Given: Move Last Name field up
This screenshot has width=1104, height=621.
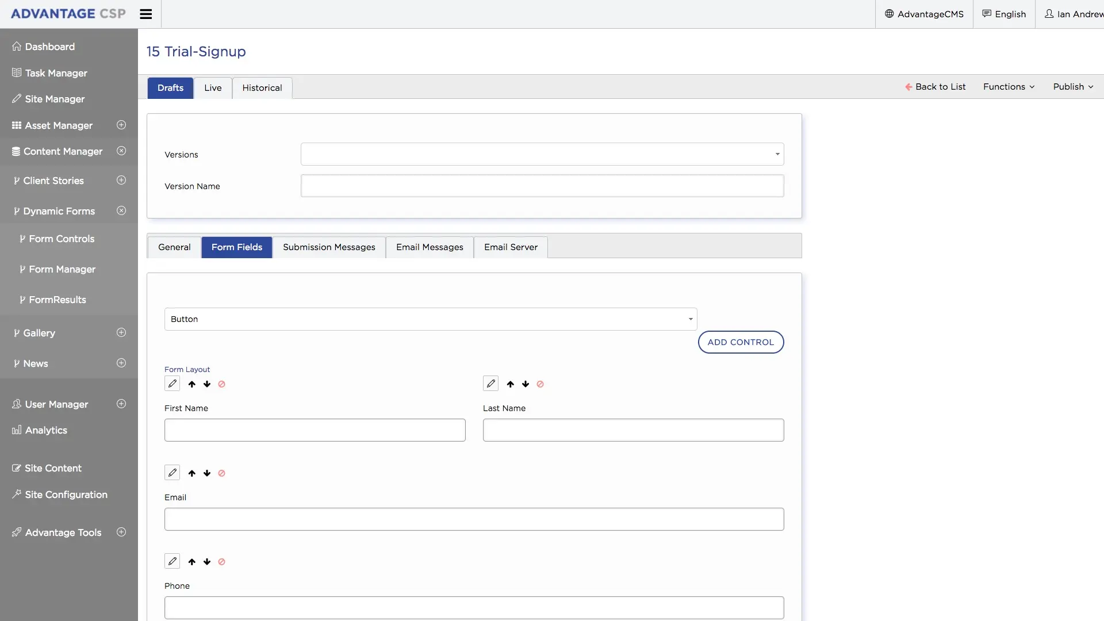Looking at the screenshot, I should click(510, 384).
